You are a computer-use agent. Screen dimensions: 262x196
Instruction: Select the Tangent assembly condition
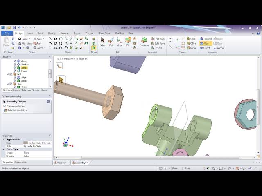pos(206,39)
